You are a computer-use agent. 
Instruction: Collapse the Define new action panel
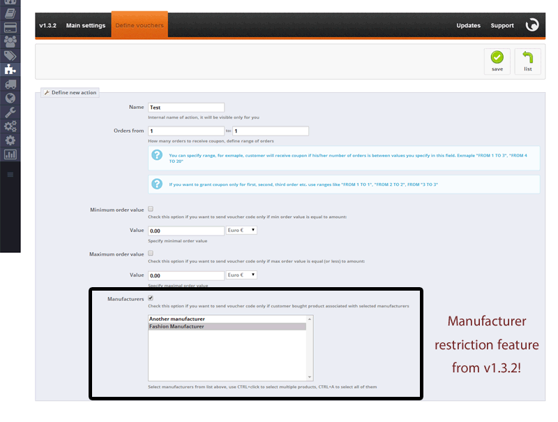coord(70,92)
